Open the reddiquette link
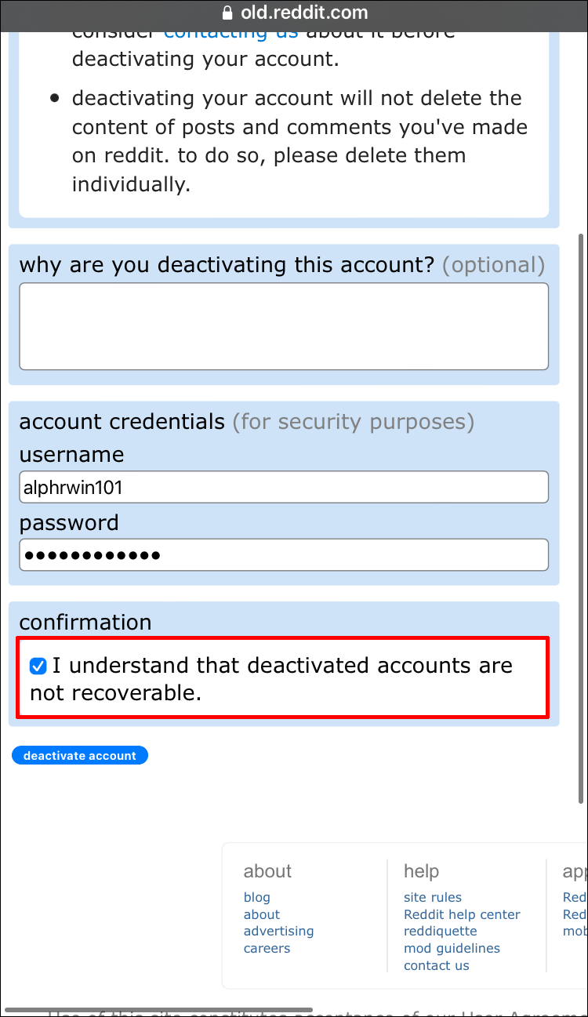This screenshot has width=588, height=1017. (x=440, y=931)
